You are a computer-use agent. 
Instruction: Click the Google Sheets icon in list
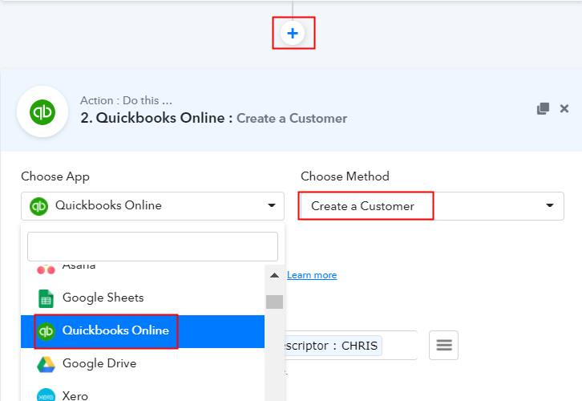tap(46, 298)
